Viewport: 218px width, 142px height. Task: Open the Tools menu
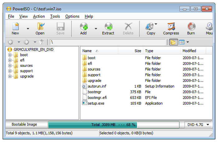(x=55, y=16)
